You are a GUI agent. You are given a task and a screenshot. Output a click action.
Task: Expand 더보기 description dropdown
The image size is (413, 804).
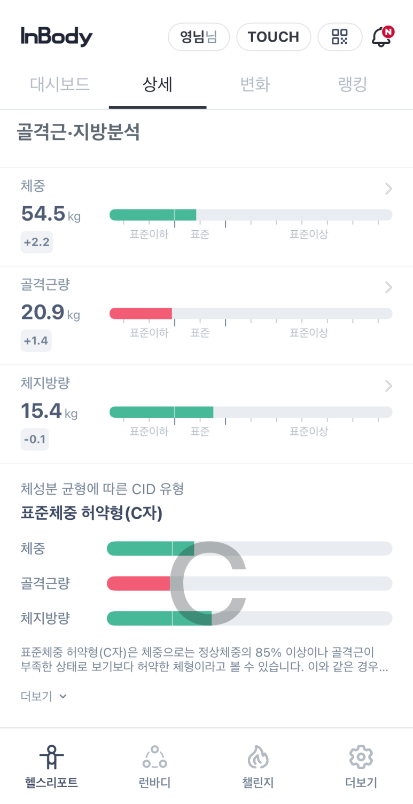point(44,696)
